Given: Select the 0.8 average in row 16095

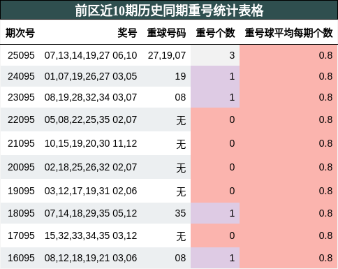Looking at the screenshot, I should click(325, 258).
